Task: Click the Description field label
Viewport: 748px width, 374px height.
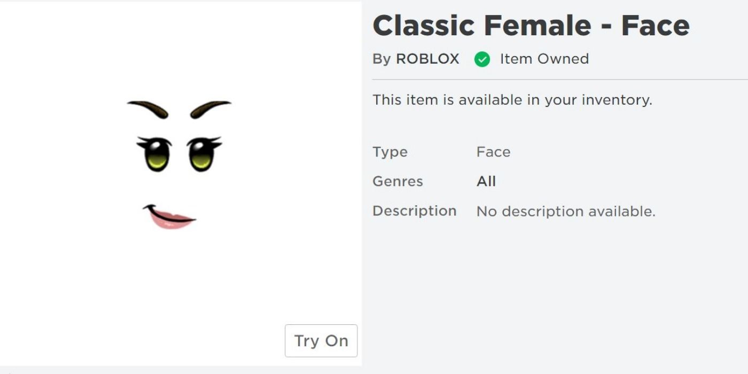Action: click(414, 211)
